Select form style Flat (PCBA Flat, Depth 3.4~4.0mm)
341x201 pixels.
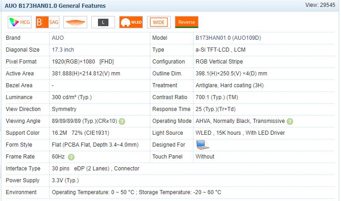point(95,145)
